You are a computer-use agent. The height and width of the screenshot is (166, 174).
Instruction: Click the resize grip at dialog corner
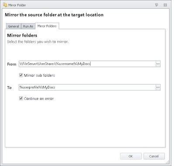point(168,162)
